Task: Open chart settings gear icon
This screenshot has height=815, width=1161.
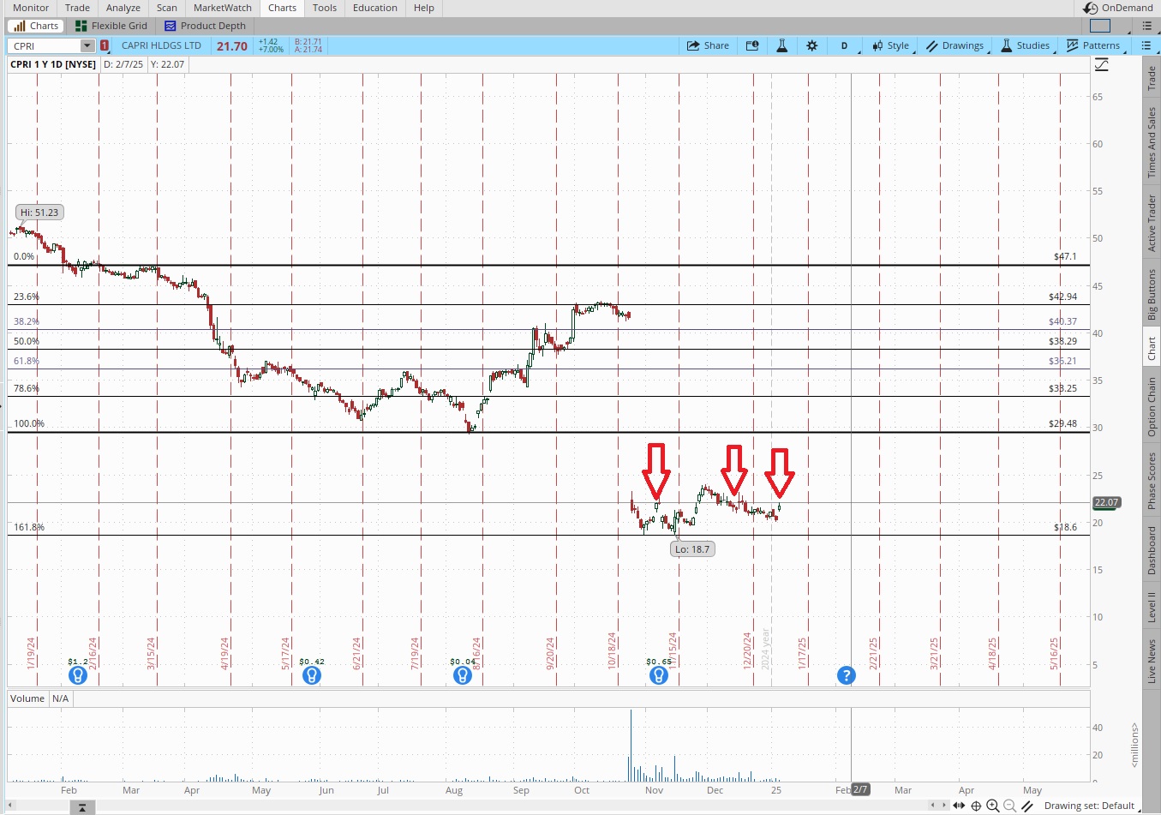Action: pyautogui.click(x=811, y=45)
